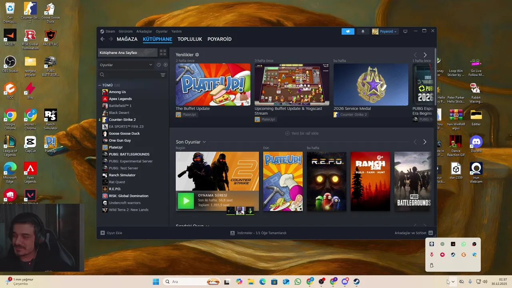Click the library search magnifier icon
Screen dimensions: 512x288
pos(102,75)
